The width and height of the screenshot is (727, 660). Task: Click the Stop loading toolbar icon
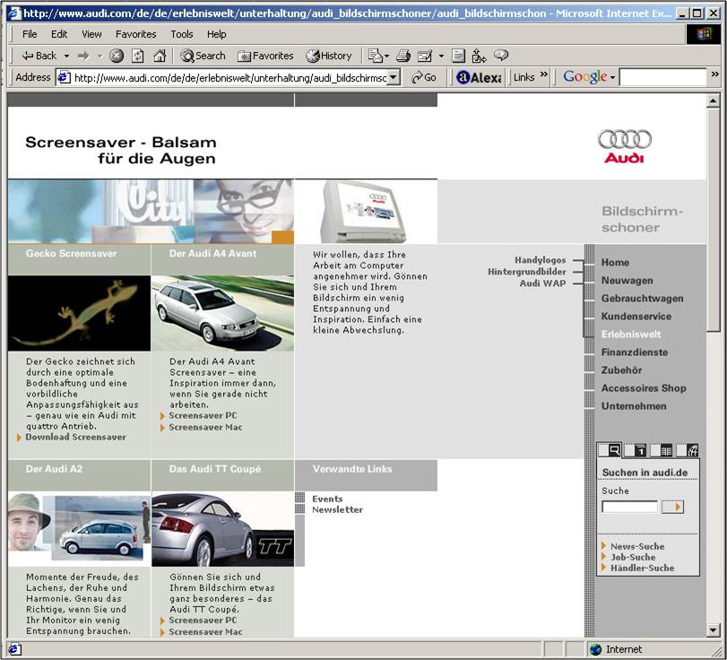point(117,56)
